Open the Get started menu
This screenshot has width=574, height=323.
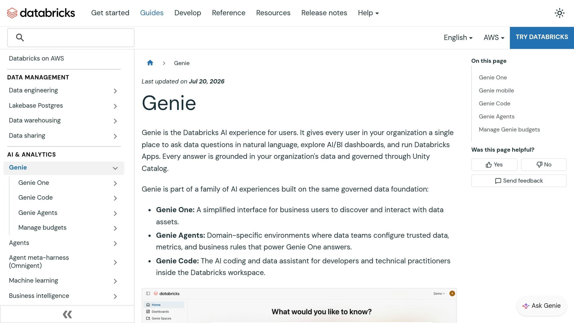(110, 13)
